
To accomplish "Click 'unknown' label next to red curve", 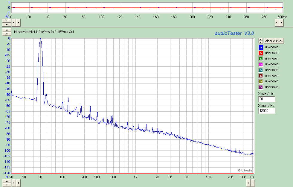I will click(x=271, y=53).
